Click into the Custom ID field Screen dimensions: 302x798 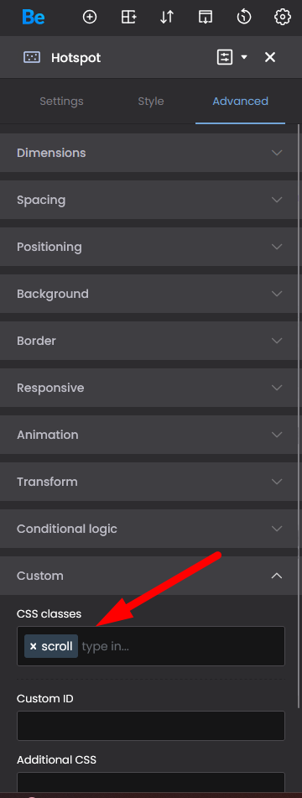pos(151,726)
